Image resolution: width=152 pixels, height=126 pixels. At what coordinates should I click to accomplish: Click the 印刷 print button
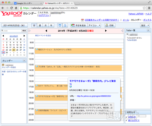(x=110, y=25)
